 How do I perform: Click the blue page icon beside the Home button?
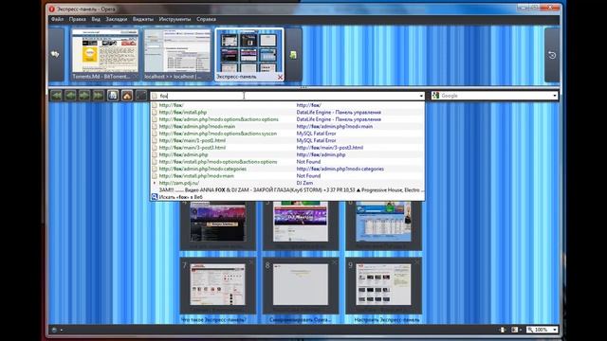pos(113,96)
